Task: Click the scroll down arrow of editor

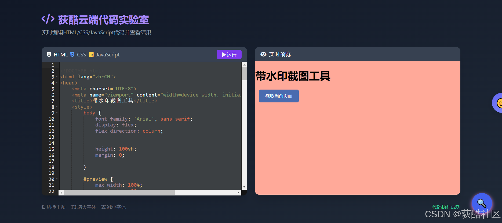Action: pyautogui.click(x=244, y=187)
